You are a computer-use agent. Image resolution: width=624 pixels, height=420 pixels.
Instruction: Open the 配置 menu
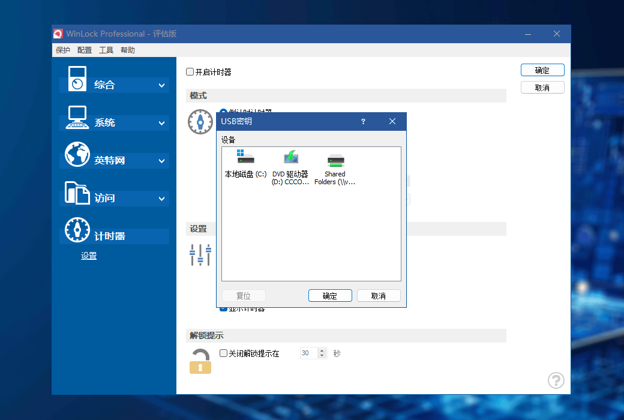point(85,50)
